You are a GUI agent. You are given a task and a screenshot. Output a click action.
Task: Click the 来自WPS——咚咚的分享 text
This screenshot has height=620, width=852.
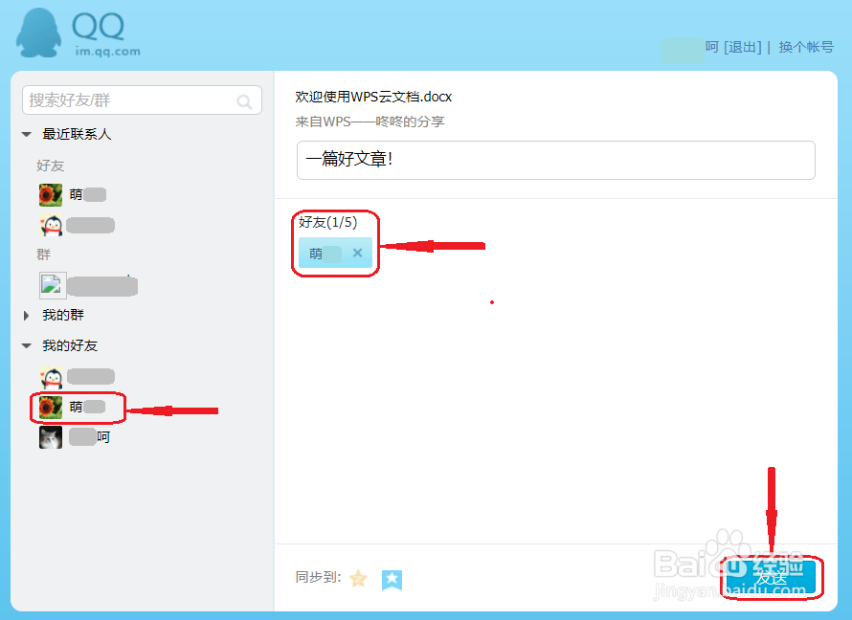tap(370, 122)
